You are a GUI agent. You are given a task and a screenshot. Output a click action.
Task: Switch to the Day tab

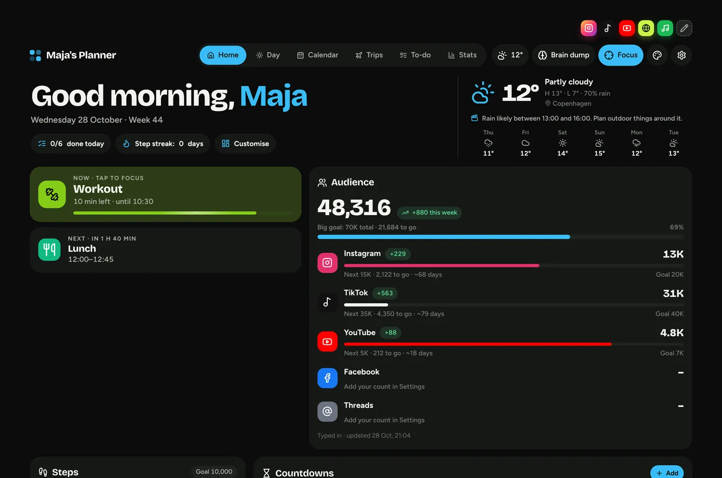point(268,55)
